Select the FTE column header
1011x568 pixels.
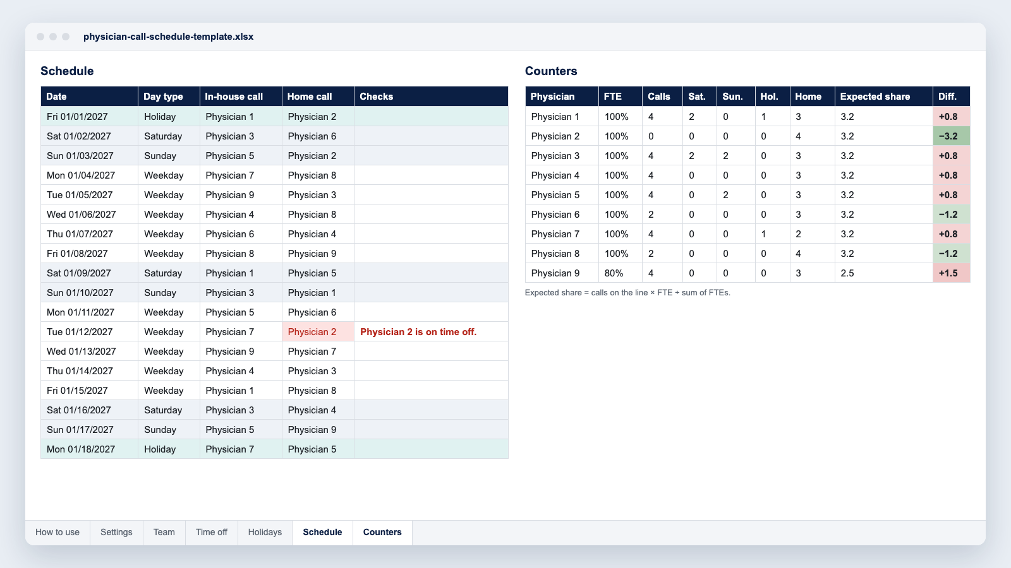point(620,97)
